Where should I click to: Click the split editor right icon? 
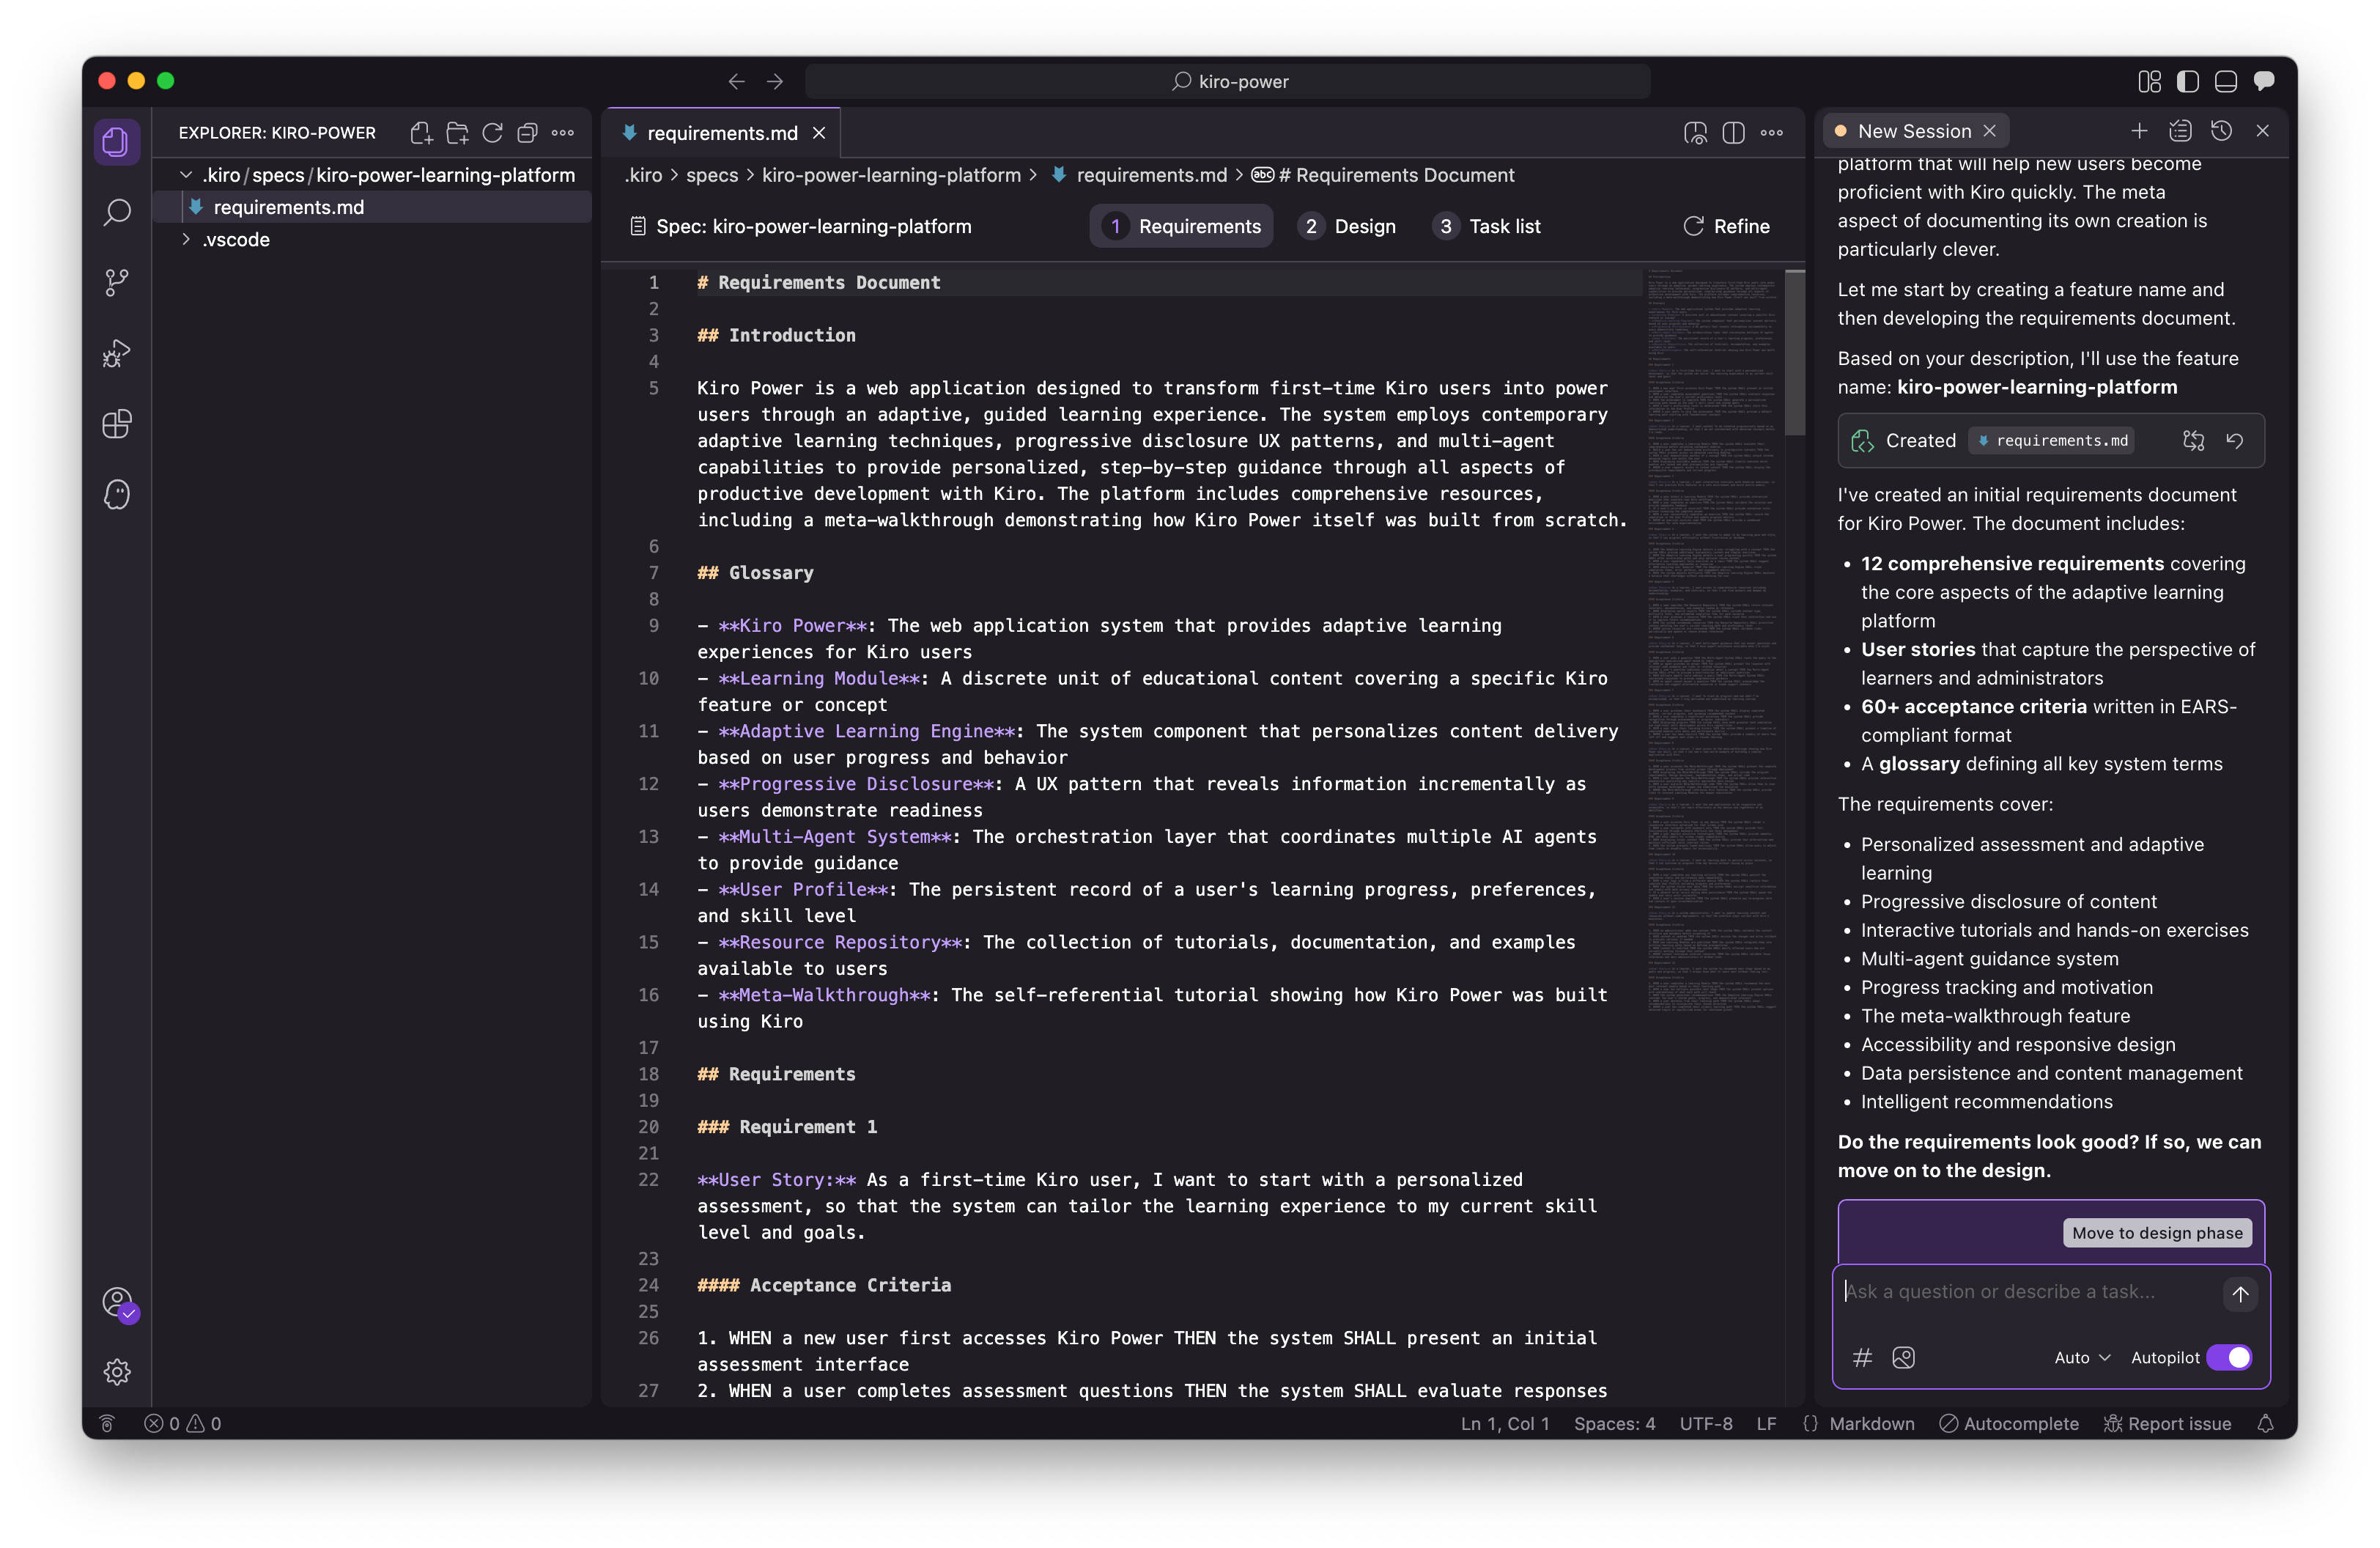[1733, 133]
